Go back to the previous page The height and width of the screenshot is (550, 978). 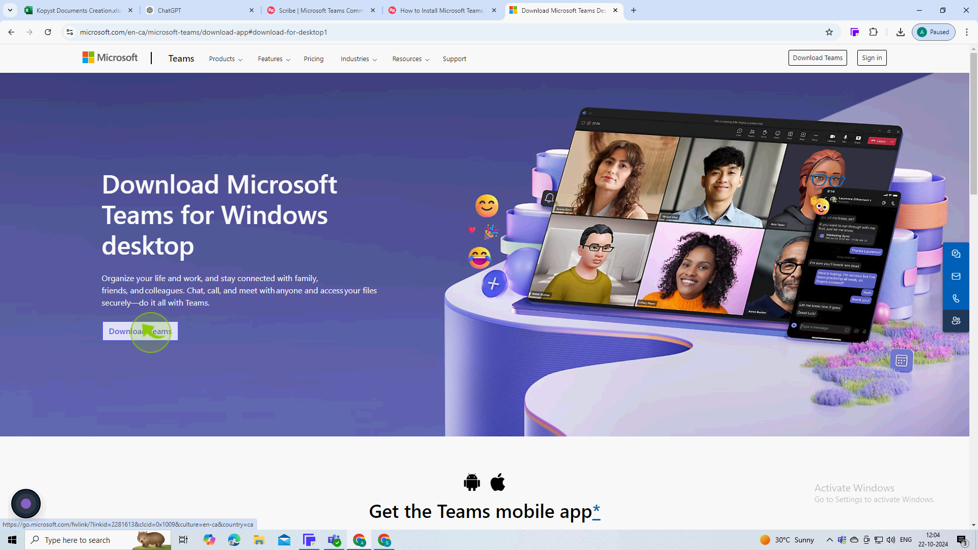[11, 32]
